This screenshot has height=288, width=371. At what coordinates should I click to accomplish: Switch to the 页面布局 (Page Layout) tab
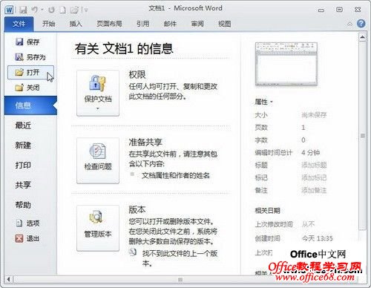tap(109, 24)
